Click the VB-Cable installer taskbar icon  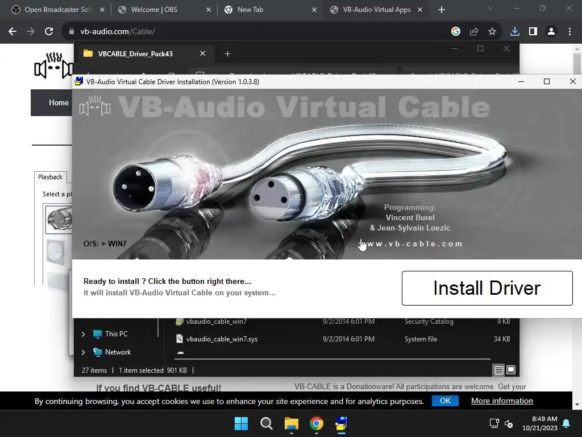[341, 423]
